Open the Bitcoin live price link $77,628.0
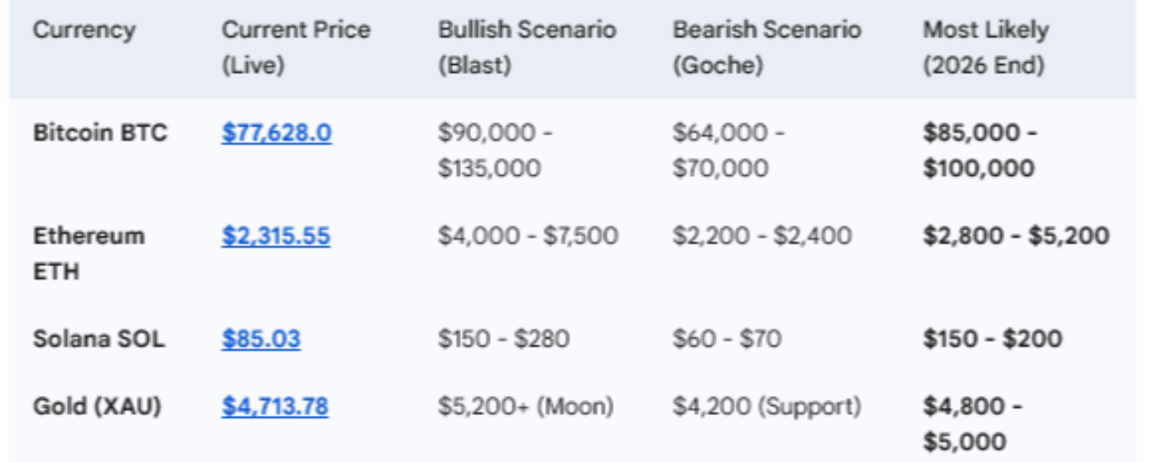The height and width of the screenshot is (462, 1157). tap(276, 134)
